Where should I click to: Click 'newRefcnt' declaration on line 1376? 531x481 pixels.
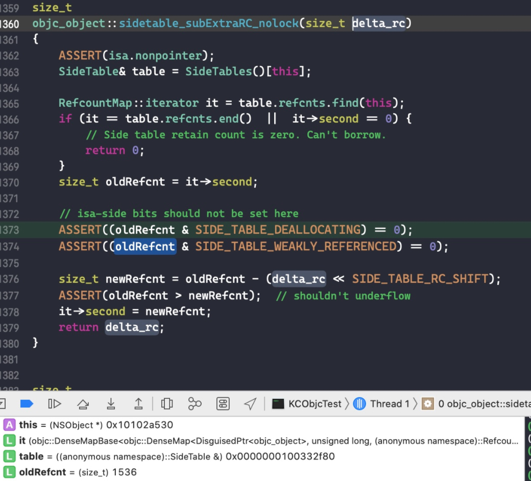pyautogui.click(x=135, y=279)
